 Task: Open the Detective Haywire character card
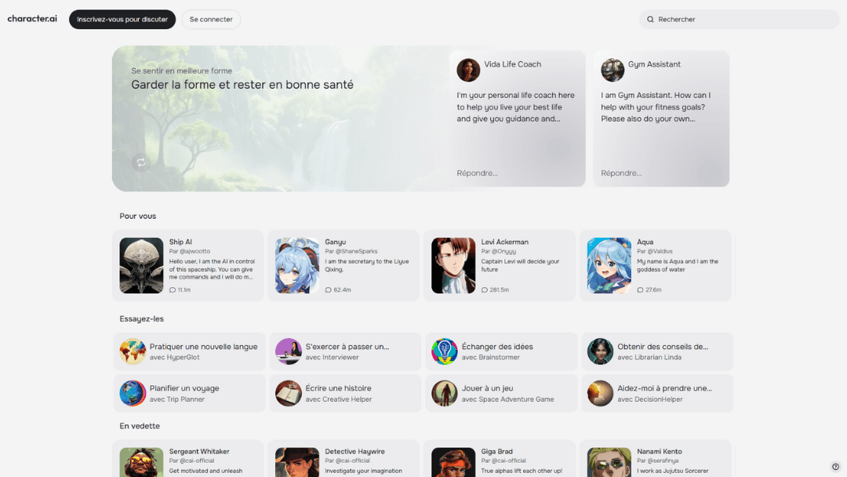[344, 459]
